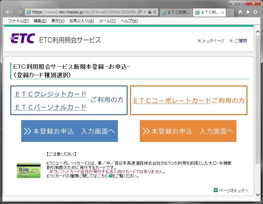
Task: Click the ページのトップへ link
Action: click(233, 191)
